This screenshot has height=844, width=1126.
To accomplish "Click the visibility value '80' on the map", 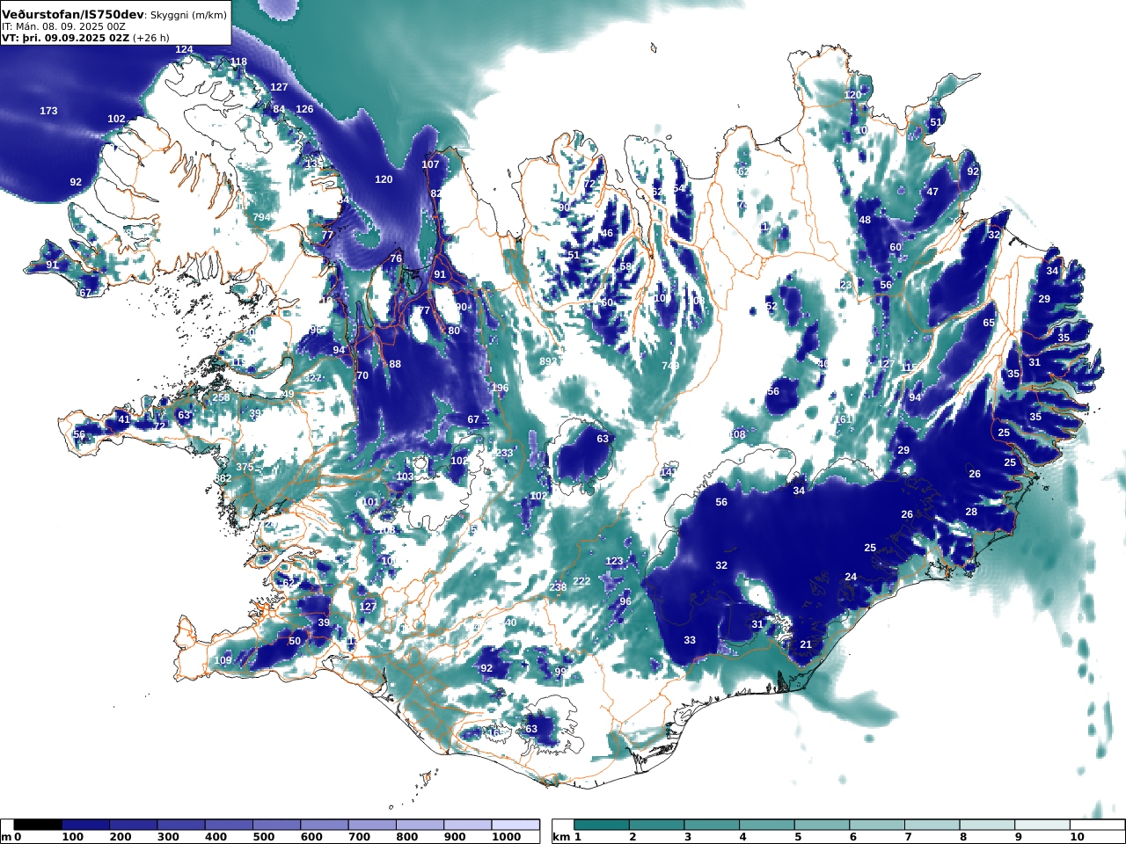I will click(454, 331).
